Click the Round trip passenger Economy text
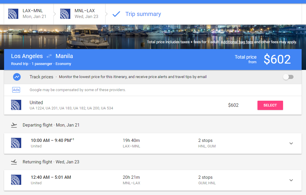306x195 pixels. point(41,64)
